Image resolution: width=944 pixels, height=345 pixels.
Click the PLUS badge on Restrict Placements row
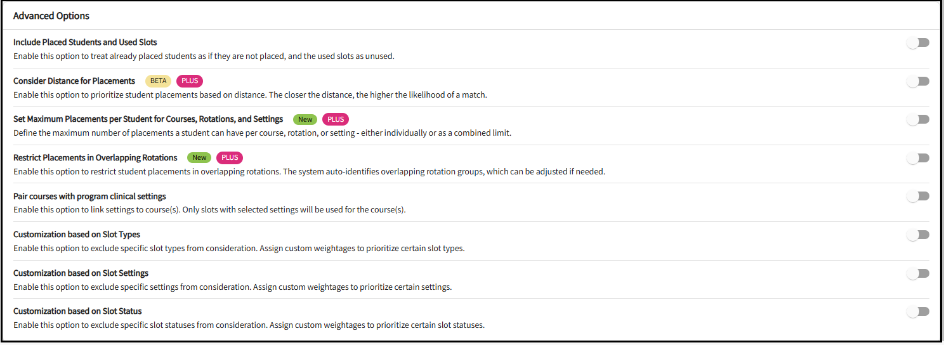(x=230, y=158)
